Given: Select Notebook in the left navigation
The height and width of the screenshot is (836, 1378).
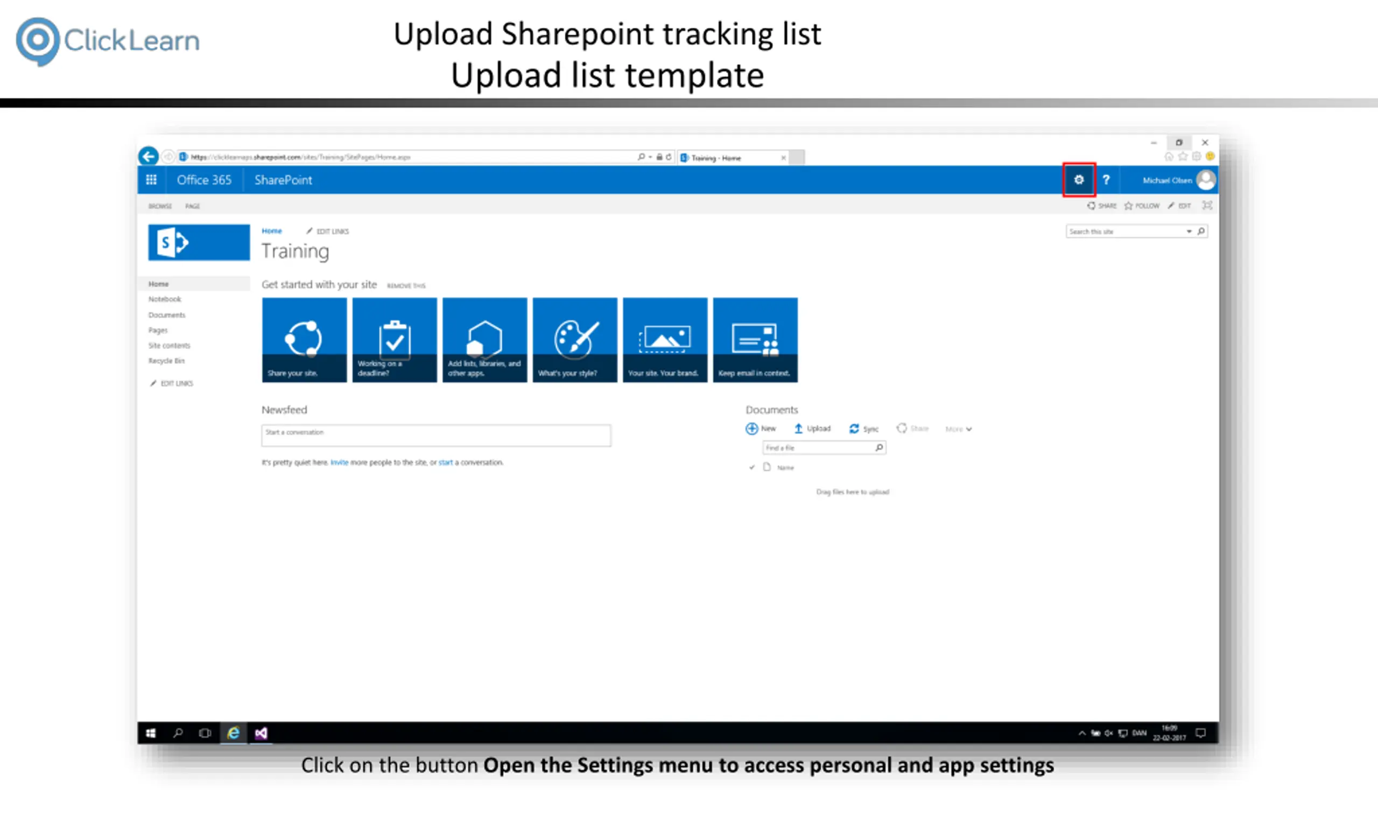Looking at the screenshot, I should (x=164, y=299).
